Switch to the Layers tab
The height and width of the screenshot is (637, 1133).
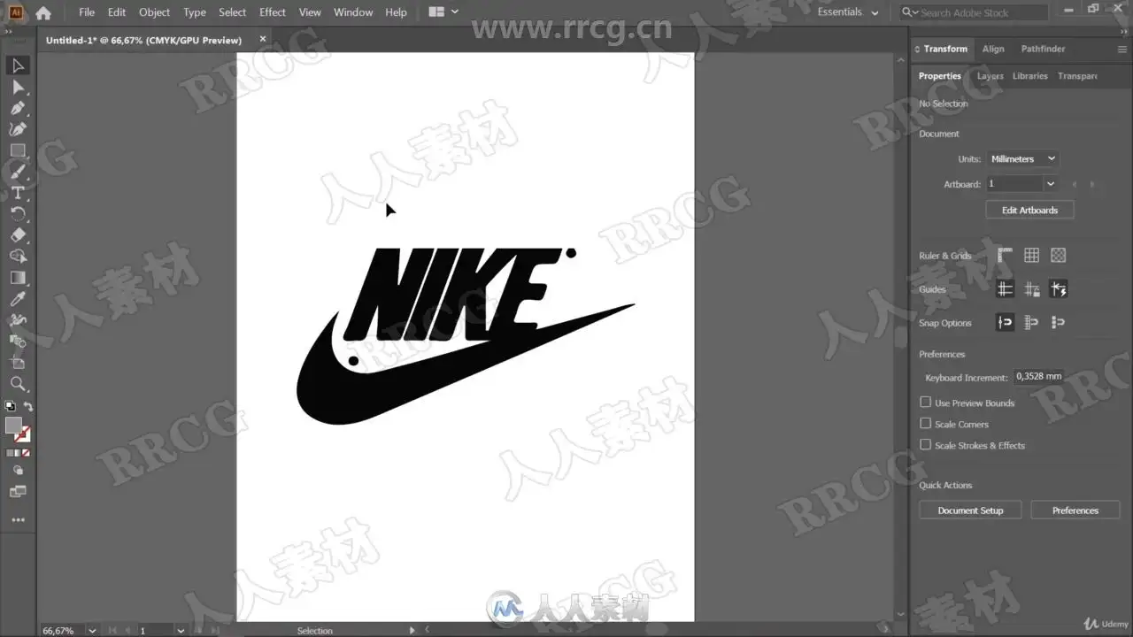coord(990,76)
